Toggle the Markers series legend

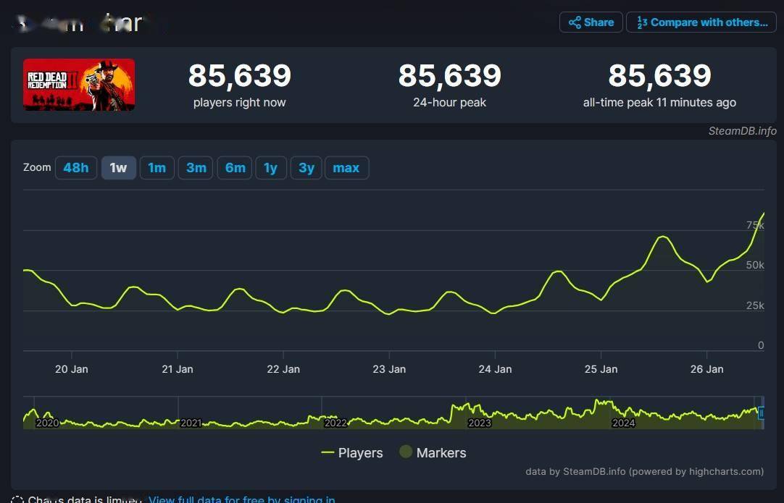coord(433,453)
